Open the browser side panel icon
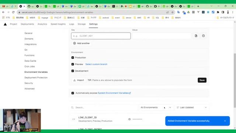The width and height of the screenshot is (236, 133). [x=223, y=12]
